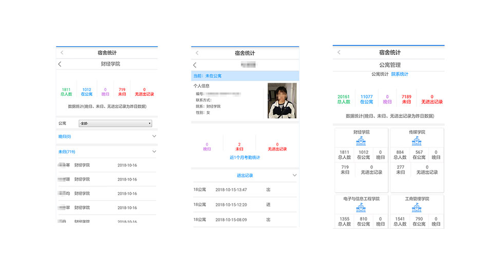Select the 18公寓 2018-10-15-13:47 record row
Screen dimensions: 493x257
[x=244, y=190]
